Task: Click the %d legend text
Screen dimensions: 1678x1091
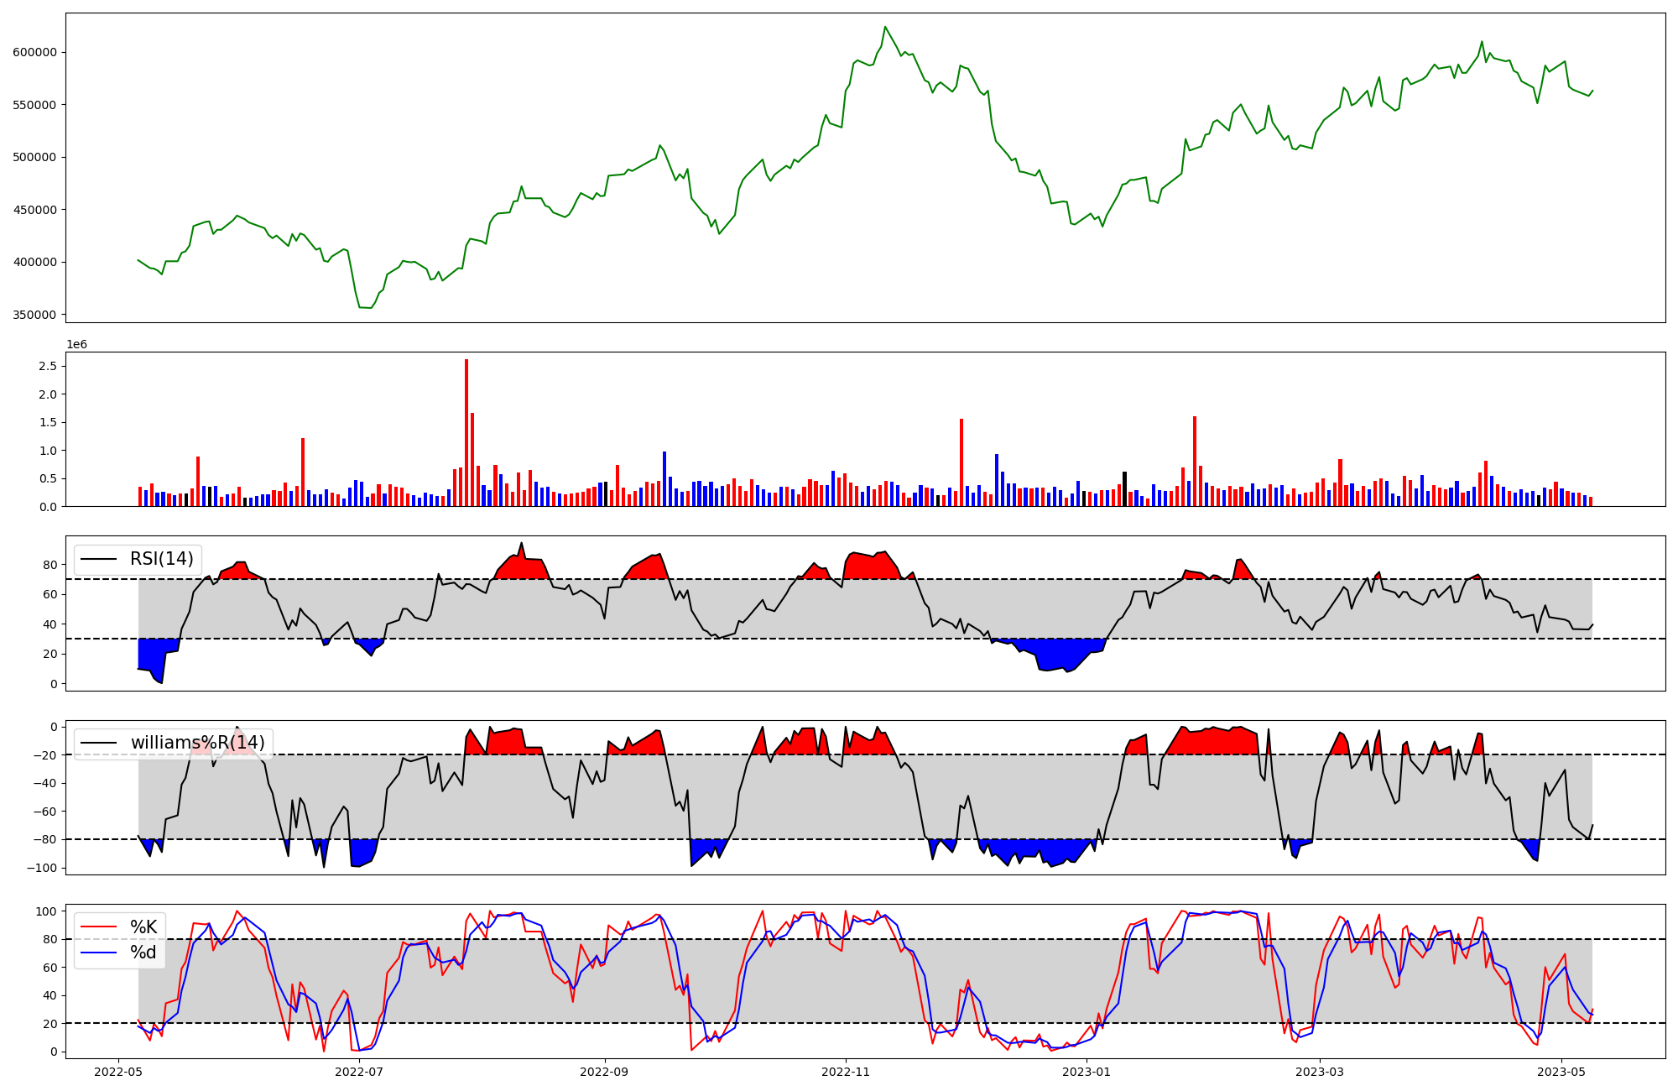Action: [x=143, y=953]
